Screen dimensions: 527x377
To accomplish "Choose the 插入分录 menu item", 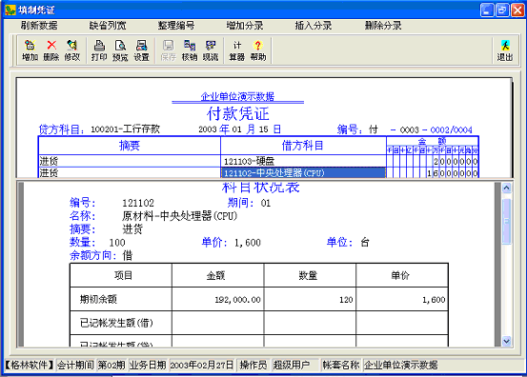I will (x=314, y=26).
